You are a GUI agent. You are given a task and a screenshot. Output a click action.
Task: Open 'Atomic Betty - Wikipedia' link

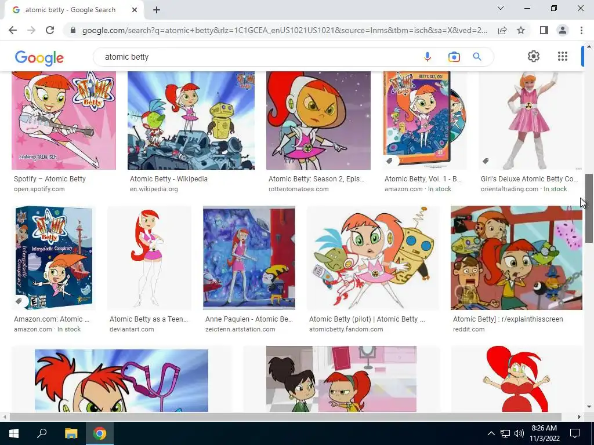(169, 179)
